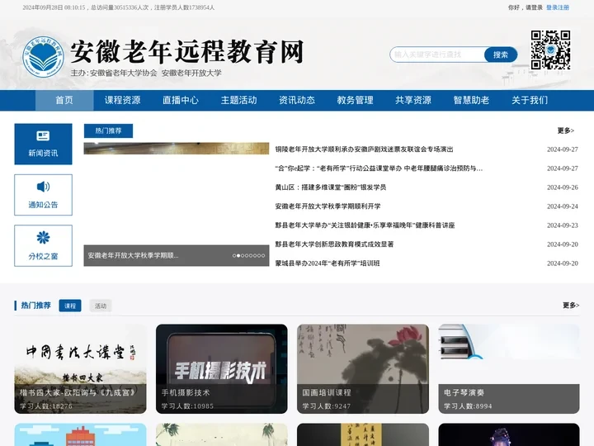The width and height of the screenshot is (594, 446).
Task: Open the “合”你e起学 news article
Action: pos(379,168)
